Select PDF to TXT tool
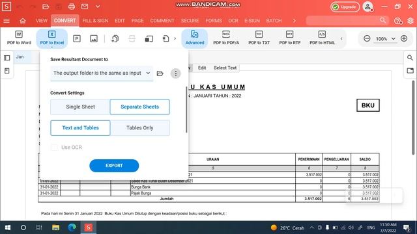The height and width of the screenshot is (234, 417). (259, 38)
